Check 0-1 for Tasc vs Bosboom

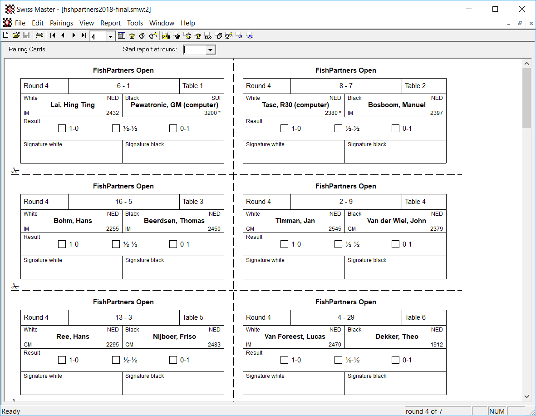[395, 128]
